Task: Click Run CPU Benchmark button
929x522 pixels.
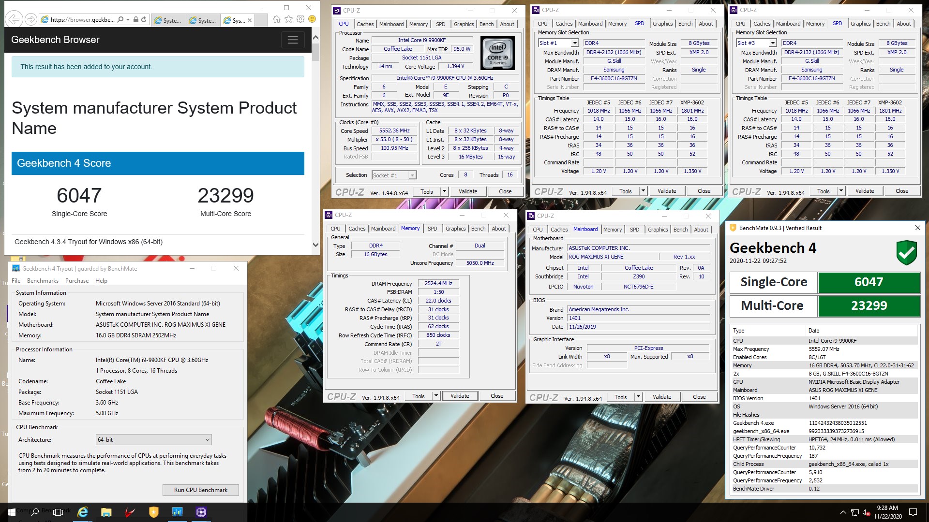Action: point(201,490)
